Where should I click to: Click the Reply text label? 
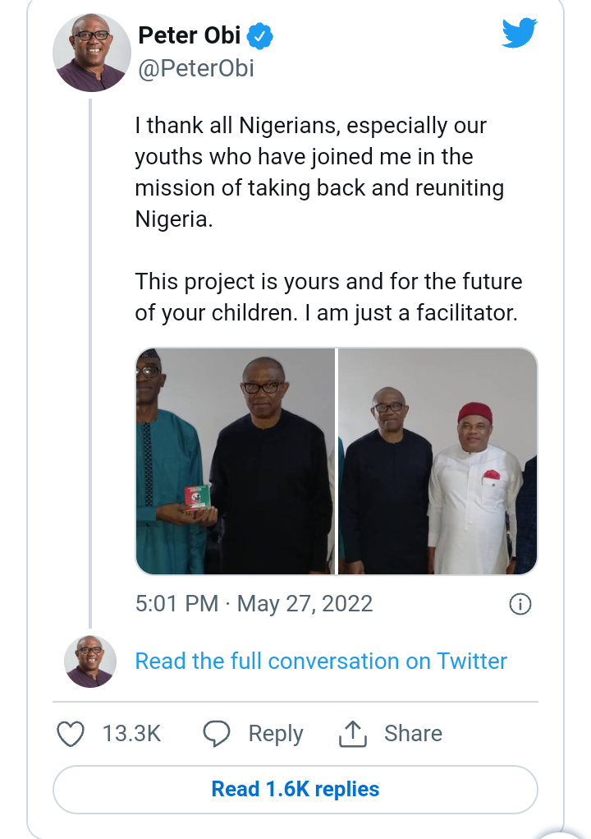coord(276,734)
